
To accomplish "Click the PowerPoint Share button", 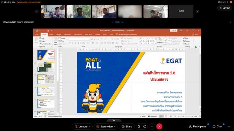I will [x=195, y=34].
